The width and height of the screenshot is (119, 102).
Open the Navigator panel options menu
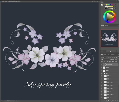(x=118, y=25)
